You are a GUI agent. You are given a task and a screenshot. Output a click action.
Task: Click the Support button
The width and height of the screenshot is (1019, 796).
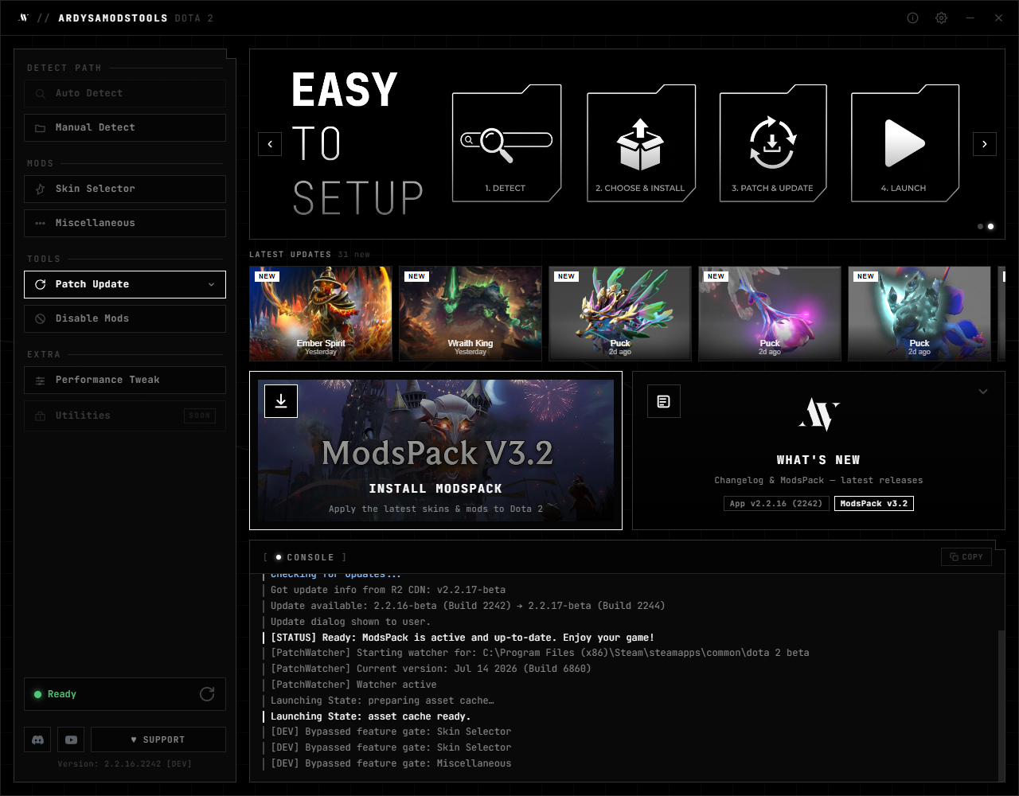click(x=158, y=739)
